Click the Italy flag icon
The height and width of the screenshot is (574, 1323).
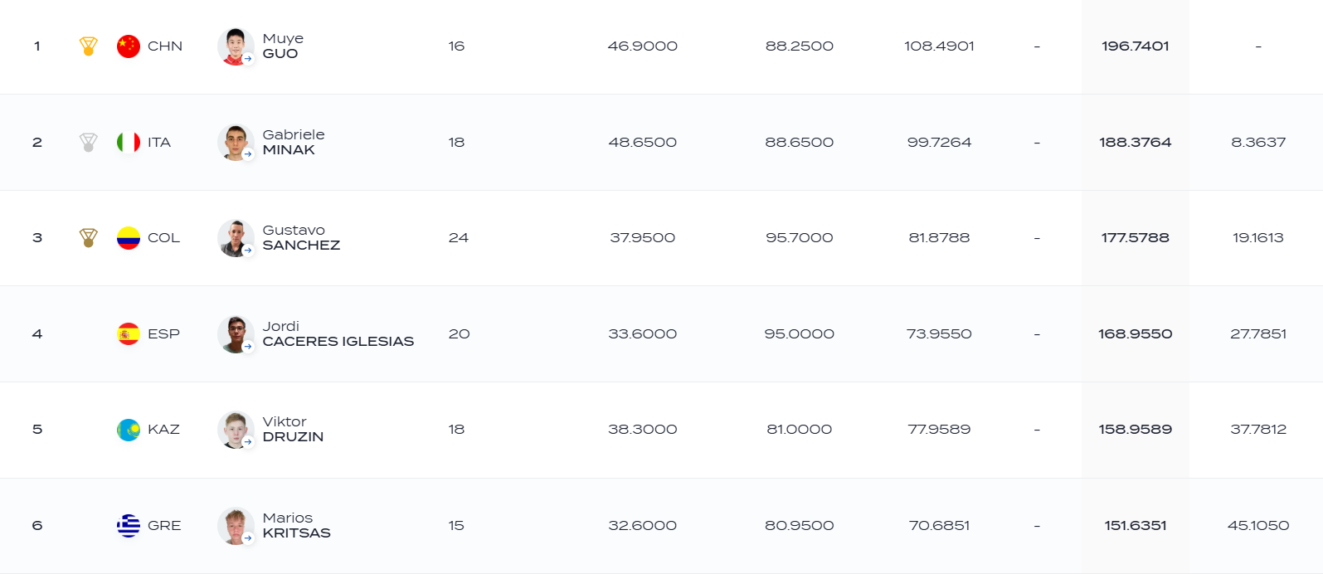tap(129, 143)
